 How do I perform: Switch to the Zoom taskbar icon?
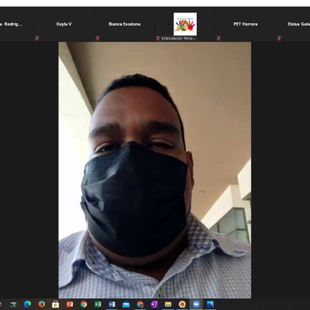click(196, 304)
